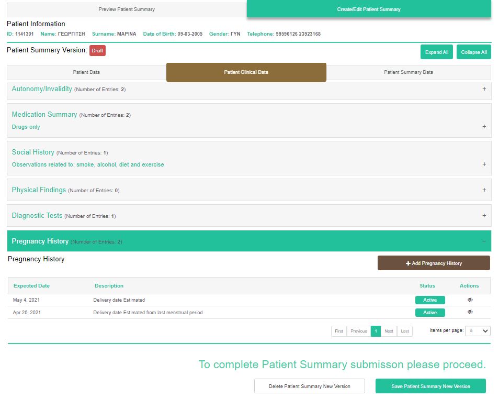Click eye icon for May 4, 2021 entry
499x398 pixels.
pos(470,300)
